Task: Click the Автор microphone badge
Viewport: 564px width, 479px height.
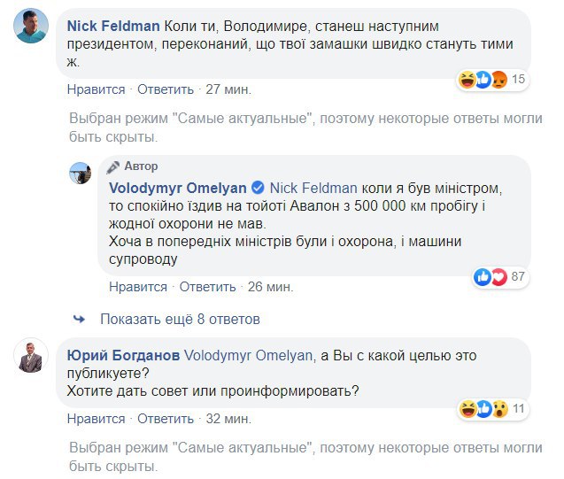Action: [113, 166]
